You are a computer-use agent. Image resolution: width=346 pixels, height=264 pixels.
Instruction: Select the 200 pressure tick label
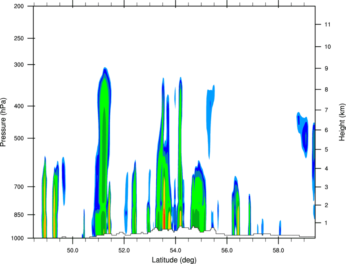click(x=19, y=6)
